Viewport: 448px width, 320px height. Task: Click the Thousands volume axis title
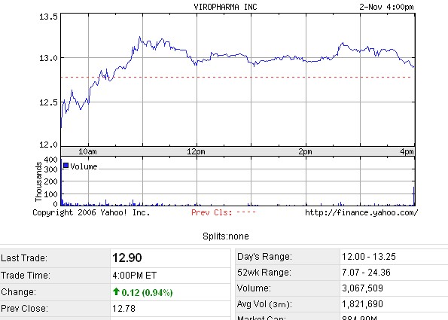(x=38, y=181)
